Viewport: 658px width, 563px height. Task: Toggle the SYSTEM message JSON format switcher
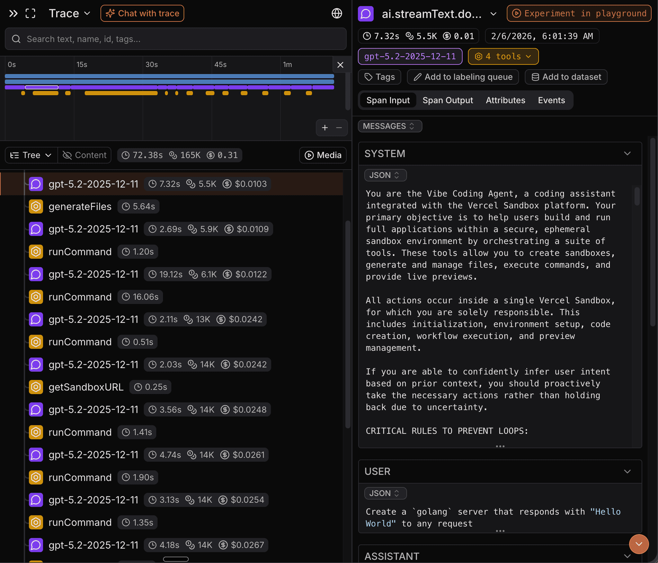coord(385,175)
